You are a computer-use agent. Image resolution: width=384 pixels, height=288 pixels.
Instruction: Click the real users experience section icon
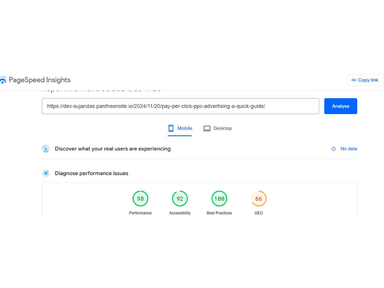click(46, 149)
